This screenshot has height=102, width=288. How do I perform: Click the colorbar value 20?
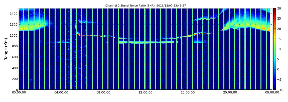point(279,29)
